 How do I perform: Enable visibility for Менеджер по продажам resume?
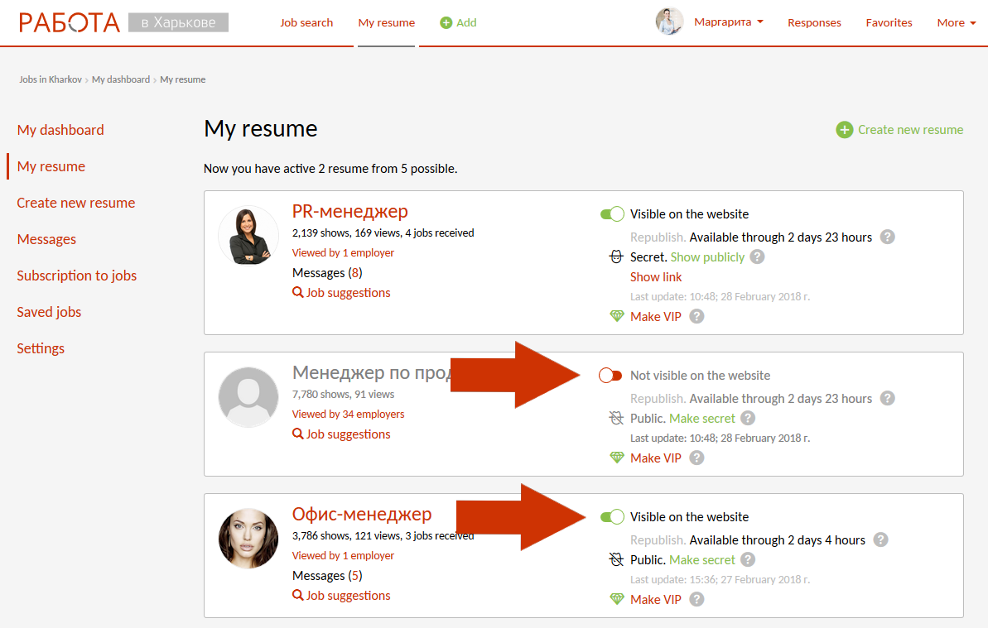point(610,376)
